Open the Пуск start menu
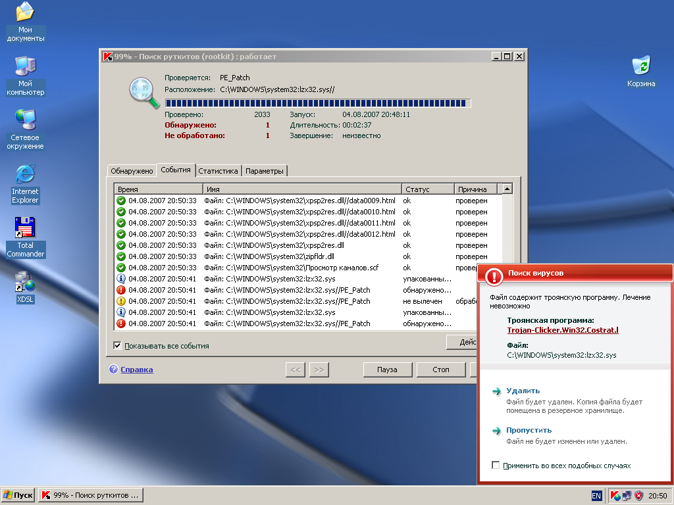Screen dimensions: 674x505 pyautogui.click(x=18, y=495)
